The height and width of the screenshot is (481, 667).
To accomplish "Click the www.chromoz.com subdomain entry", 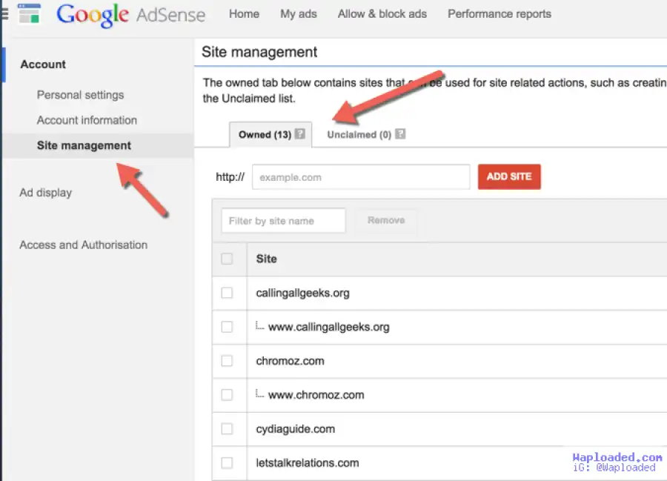I will click(316, 395).
